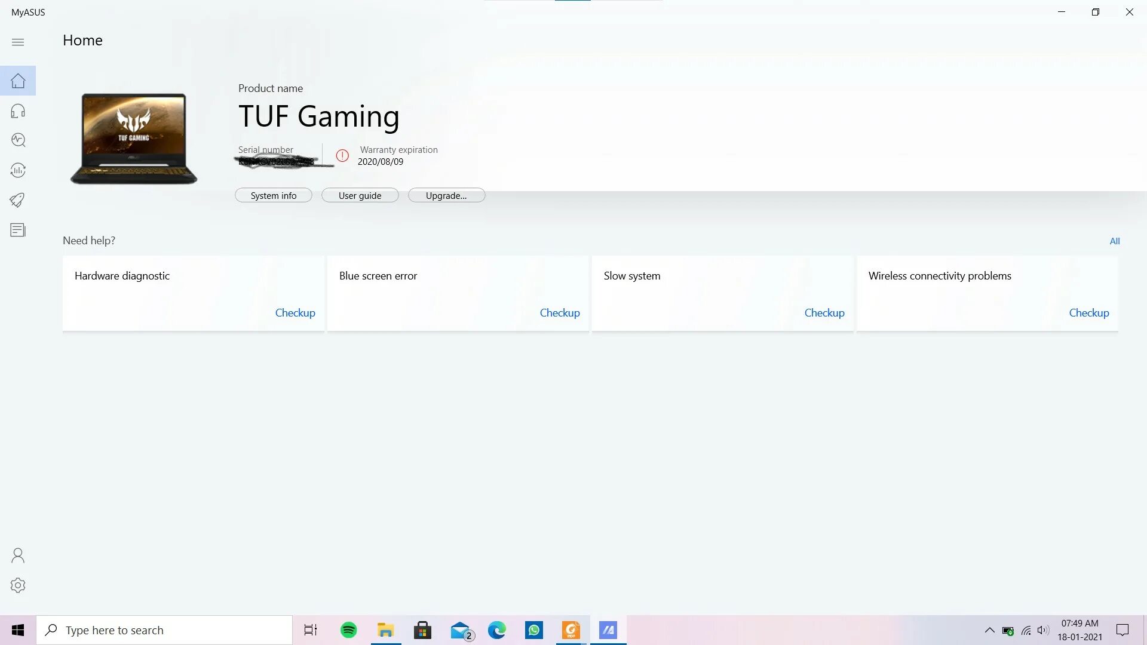Open the news document sidebar icon
This screenshot has width=1147, height=645.
pos(18,230)
